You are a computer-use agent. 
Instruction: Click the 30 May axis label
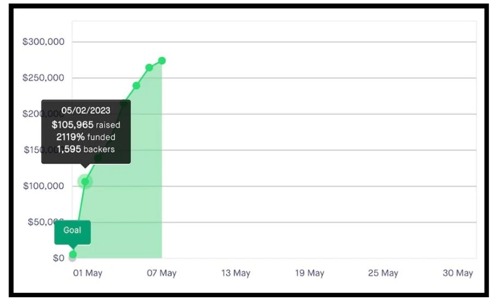(x=458, y=273)
